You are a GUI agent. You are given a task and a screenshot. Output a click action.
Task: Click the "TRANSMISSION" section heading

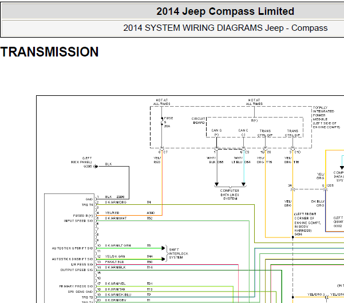point(49,52)
